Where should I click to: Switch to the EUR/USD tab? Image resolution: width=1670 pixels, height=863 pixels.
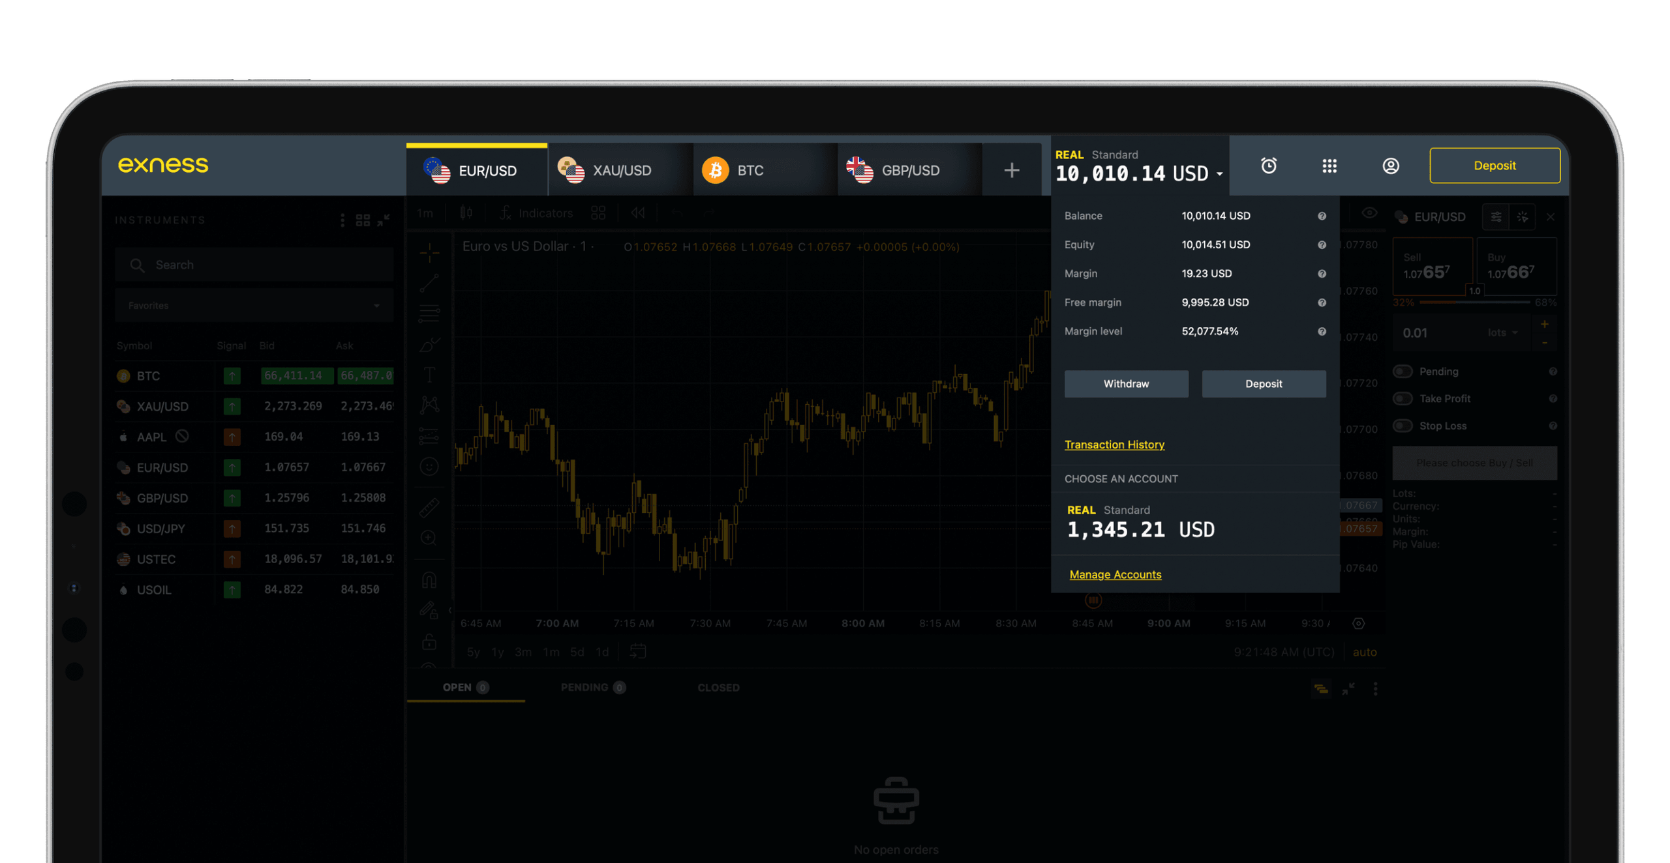point(476,170)
